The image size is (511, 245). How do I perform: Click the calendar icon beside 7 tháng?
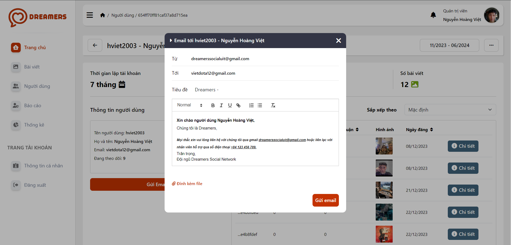tap(122, 84)
